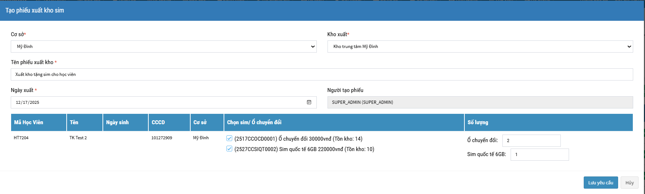Click the Ổ chuyển đổi quantity input

(531, 141)
